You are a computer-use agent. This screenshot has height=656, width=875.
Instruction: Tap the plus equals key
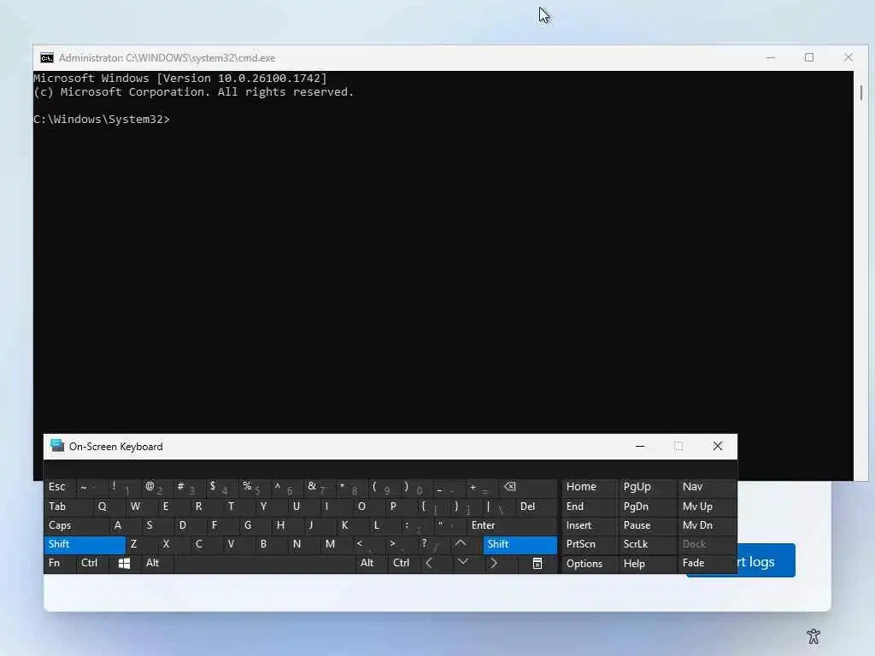coord(482,487)
